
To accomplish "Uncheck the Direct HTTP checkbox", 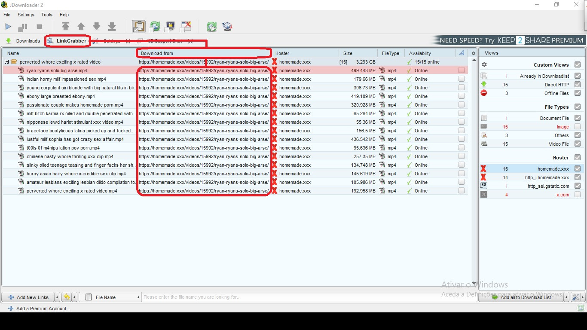I will tap(578, 84).
